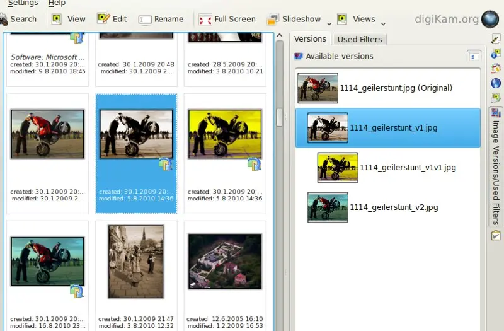Click 'modified: 1.2.2009 16:53' text

click(x=225, y=326)
